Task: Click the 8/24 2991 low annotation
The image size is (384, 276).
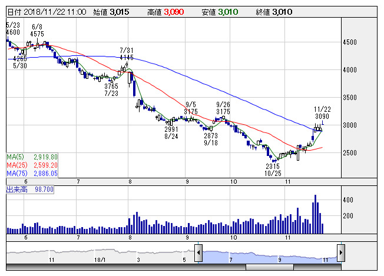Action: tap(171, 132)
